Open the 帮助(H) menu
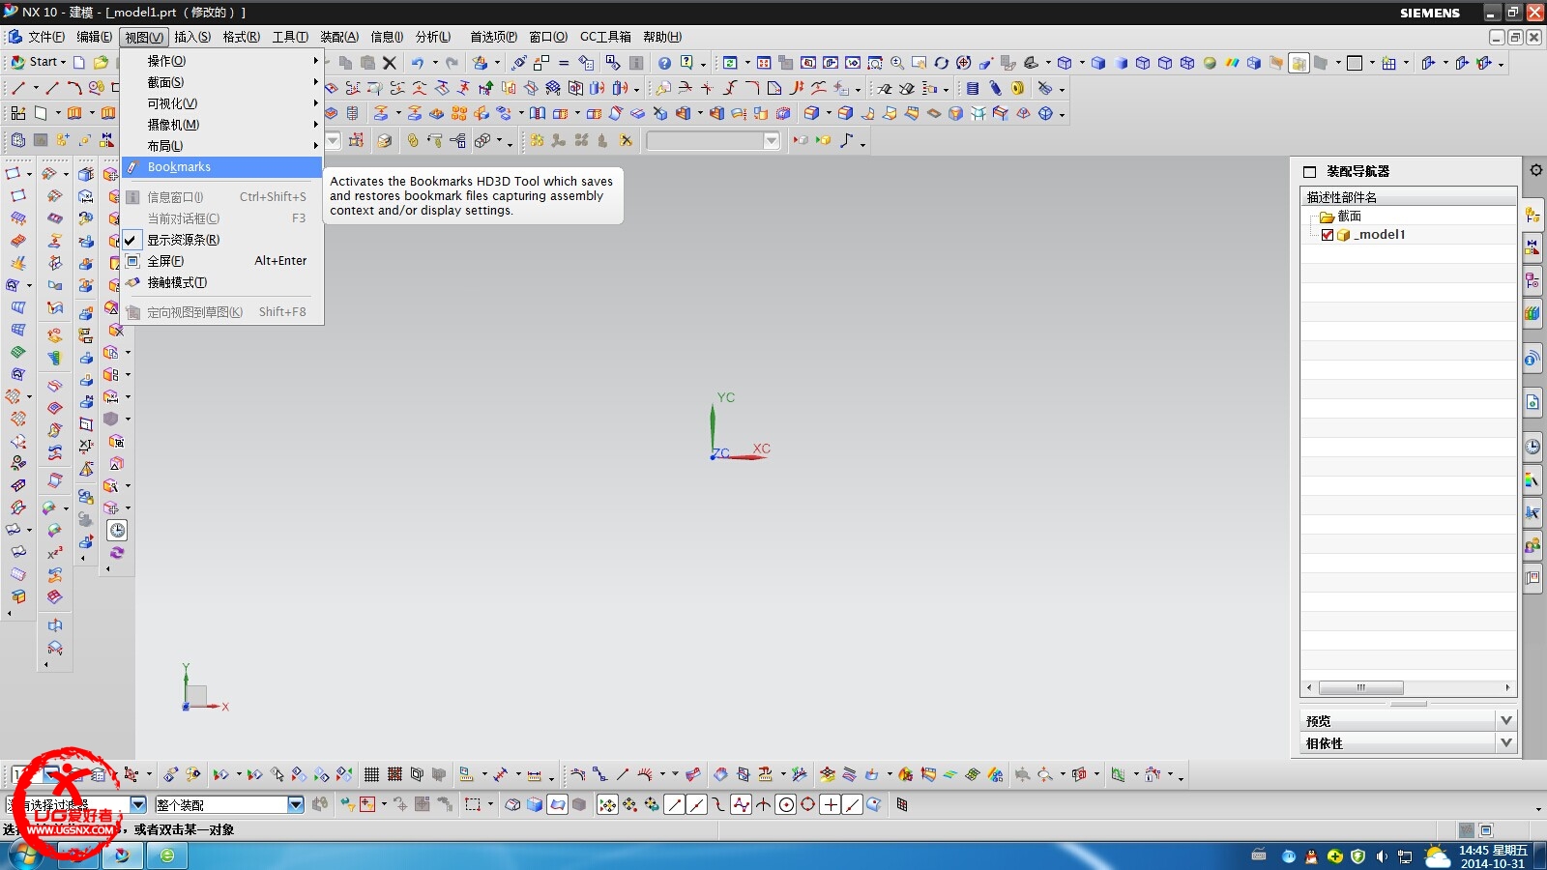Image resolution: width=1547 pixels, height=870 pixels. 662,37
